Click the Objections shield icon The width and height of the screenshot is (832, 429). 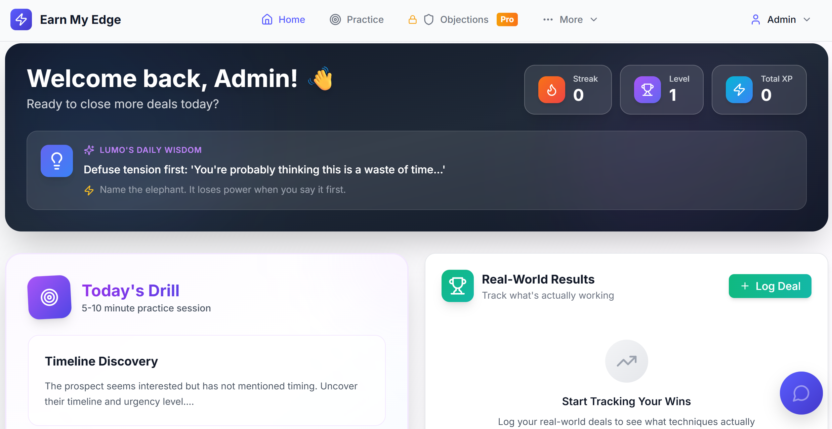pos(429,19)
